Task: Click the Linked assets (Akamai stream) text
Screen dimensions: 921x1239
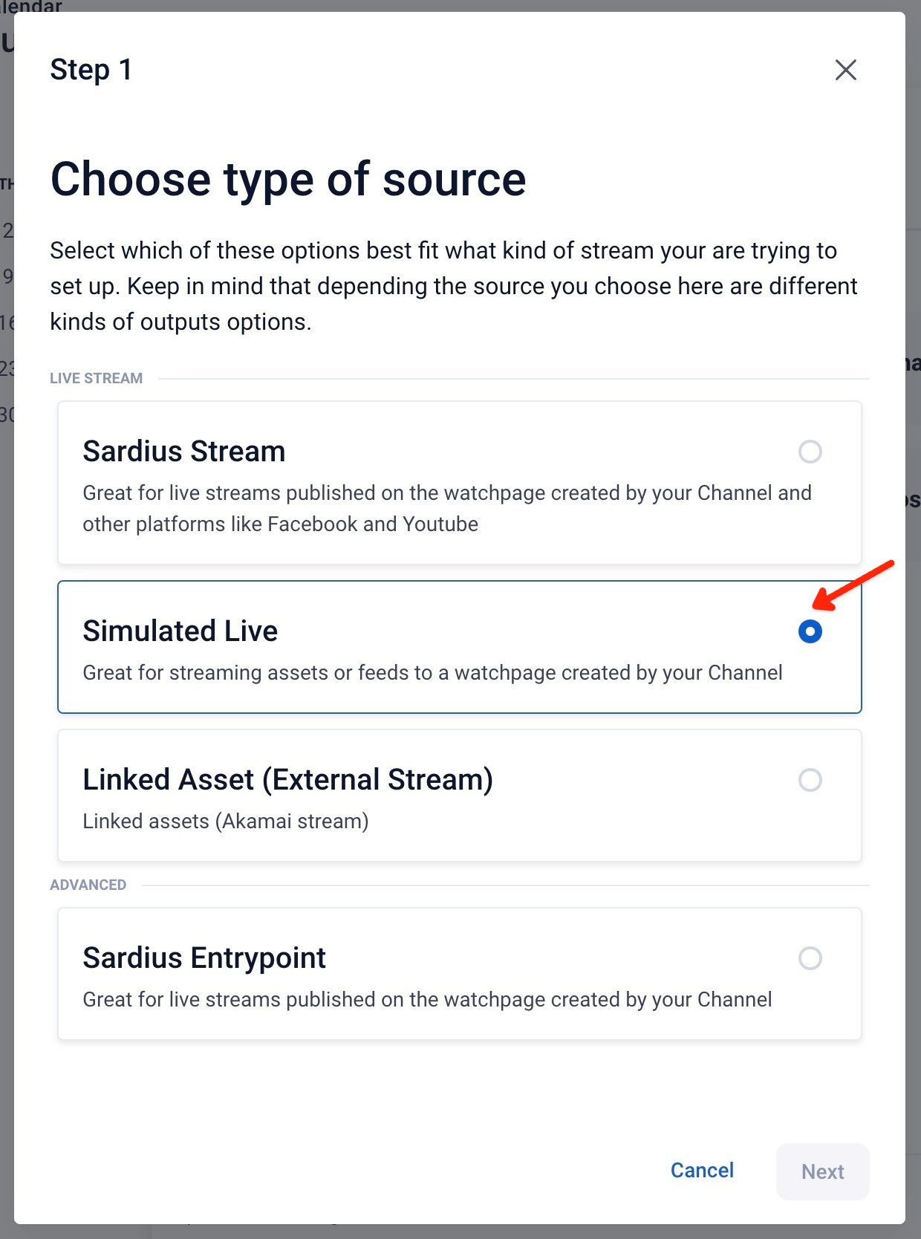Action: pyautogui.click(x=226, y=822)
